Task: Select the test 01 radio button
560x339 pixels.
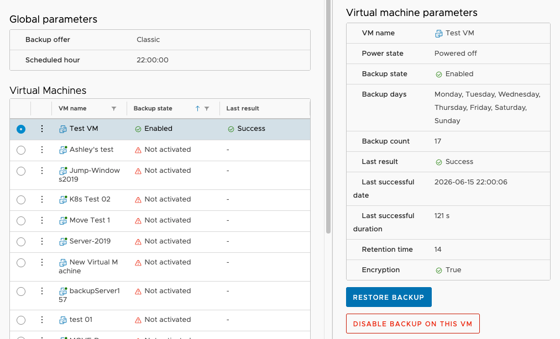Action: tap(21, 320)
